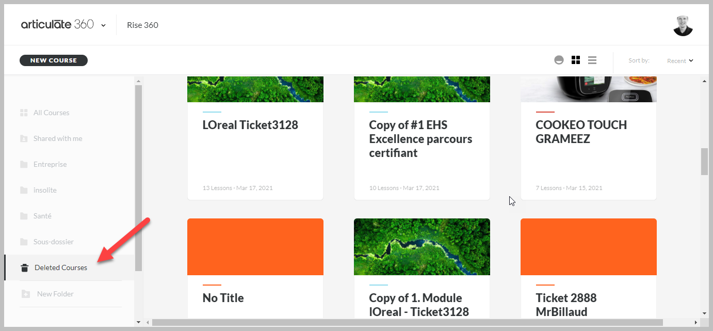Click the 'Sort by:' label
Screen dimensions: 713x331
click(x=639, y=60)
